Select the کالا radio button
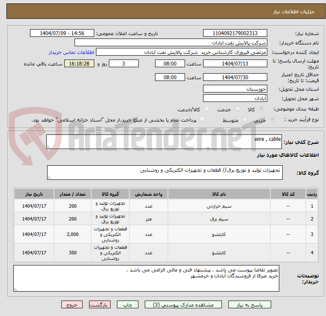326x316 pixels. (x=261, y=109)
